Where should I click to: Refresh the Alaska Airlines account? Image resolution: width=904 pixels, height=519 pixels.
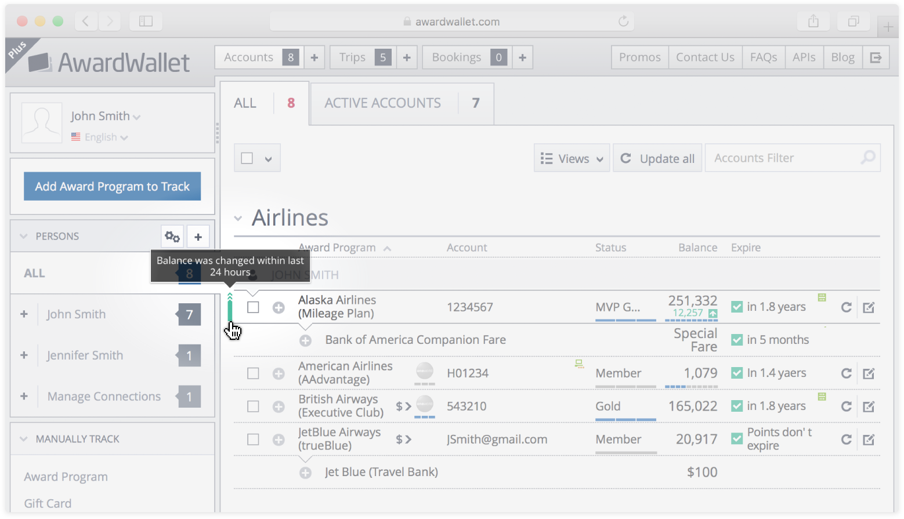(846, 307)
